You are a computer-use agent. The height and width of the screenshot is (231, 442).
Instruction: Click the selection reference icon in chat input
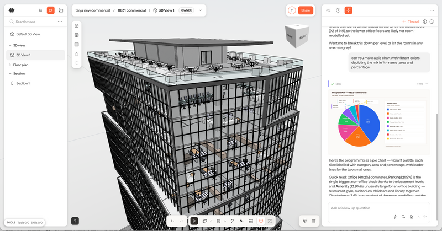point(403,217)
